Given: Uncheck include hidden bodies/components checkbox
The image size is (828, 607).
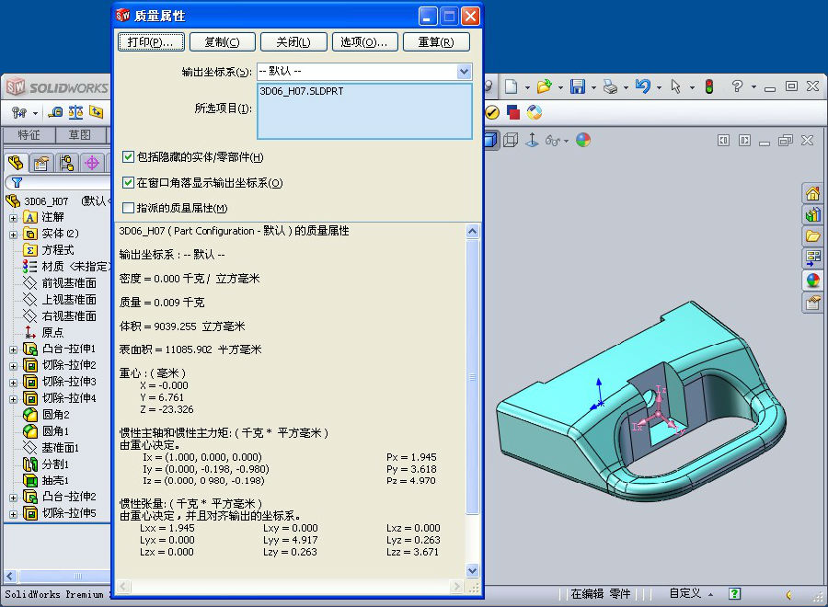Looking at the screenshot, I should coord(129,157).
